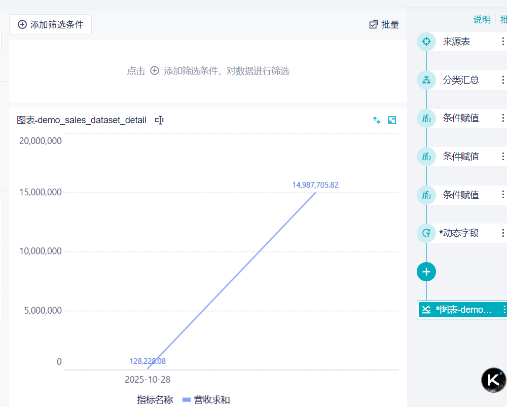Click chart title 图表-demo_sales_dataset_detail
The height and width of the screenshot is (407, 507).
tap(82, 120)
